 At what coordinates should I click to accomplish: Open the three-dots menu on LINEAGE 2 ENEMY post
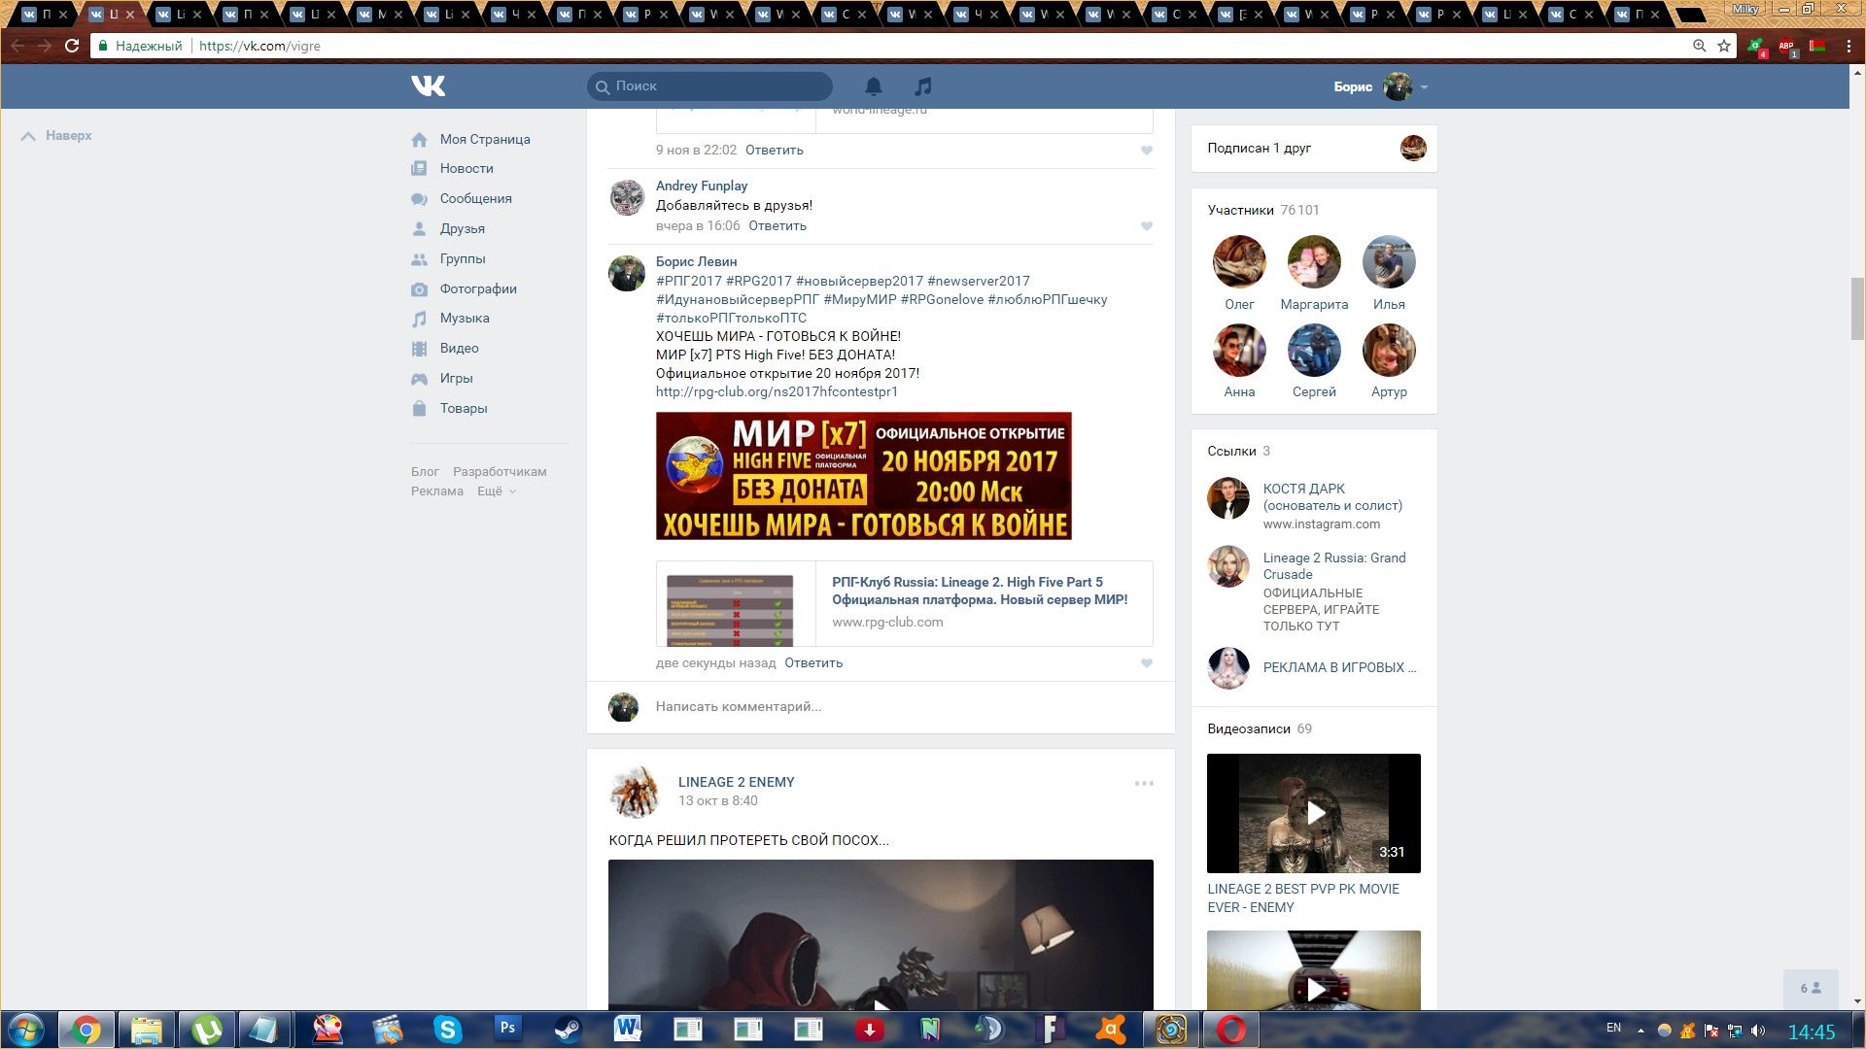tap(1143, 783)
